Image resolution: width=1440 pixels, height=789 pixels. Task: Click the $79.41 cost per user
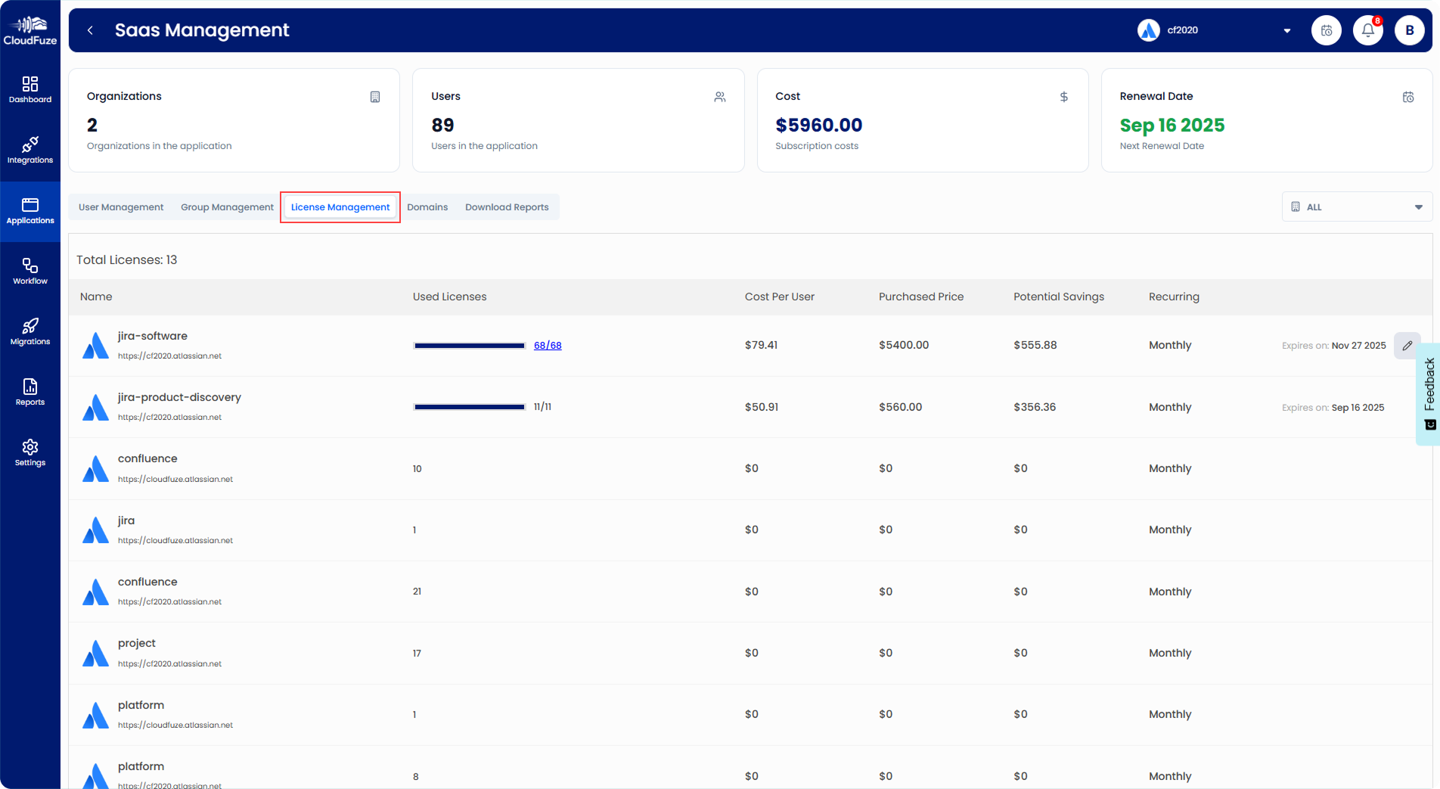[761, 345]
